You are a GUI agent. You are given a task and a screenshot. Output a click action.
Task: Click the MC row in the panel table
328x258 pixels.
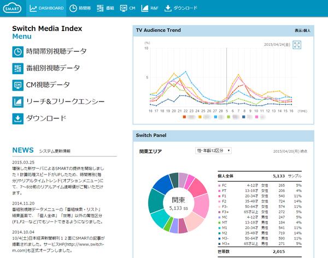click(260, 217)
